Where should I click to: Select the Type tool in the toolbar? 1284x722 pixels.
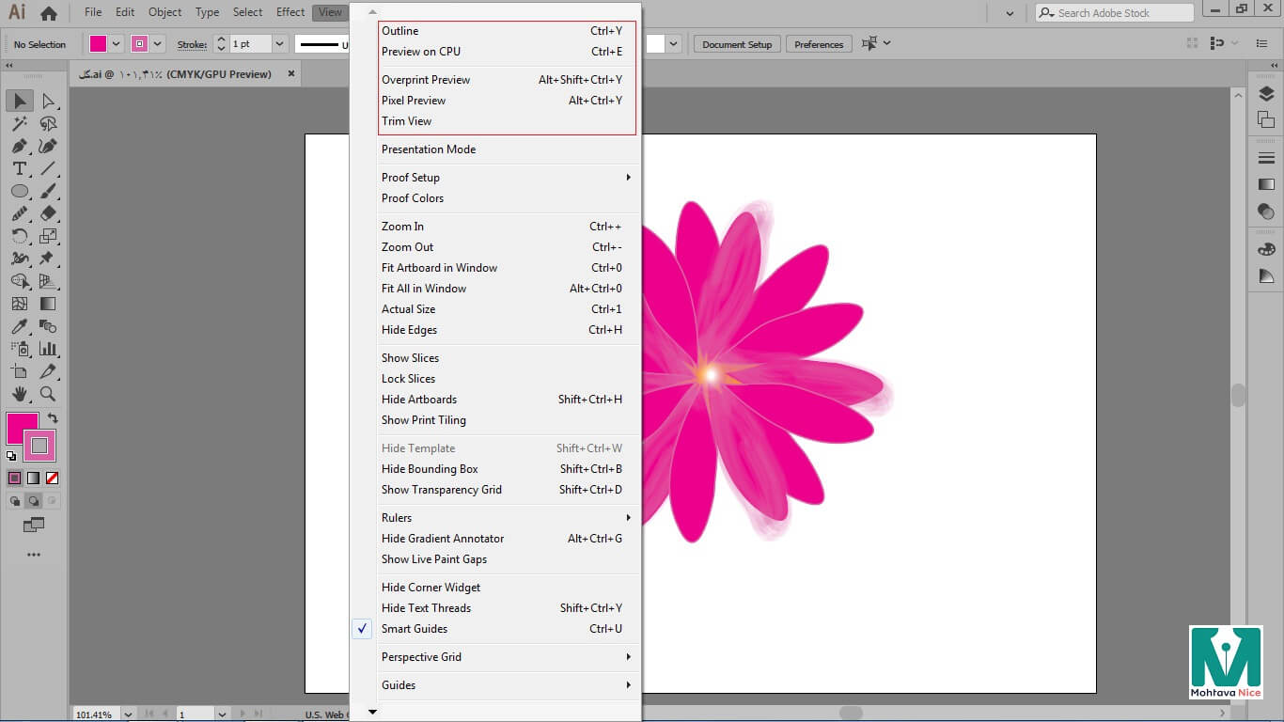(x=19, y=168)
